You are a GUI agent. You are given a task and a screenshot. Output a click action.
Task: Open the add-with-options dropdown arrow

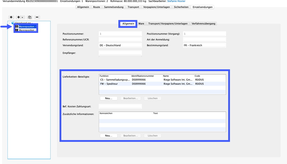tap(22, 17)
